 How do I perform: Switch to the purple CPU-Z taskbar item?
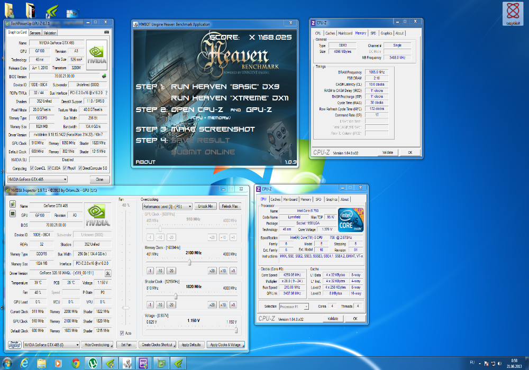coord(143,363)
